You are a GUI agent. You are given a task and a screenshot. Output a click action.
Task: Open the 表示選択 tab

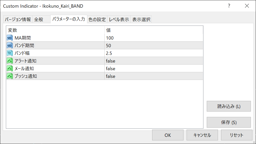141,19
